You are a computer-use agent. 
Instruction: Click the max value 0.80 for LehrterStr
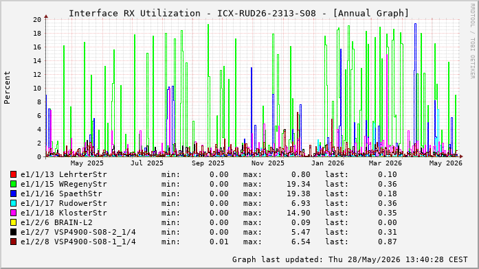[x=301, y=174]
